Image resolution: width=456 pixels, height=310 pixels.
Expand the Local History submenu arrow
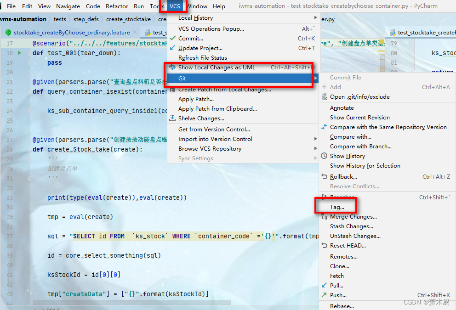[x=315, y=18]
